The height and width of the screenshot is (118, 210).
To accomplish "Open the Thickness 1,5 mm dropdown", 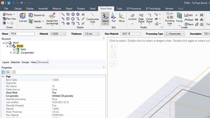I will [x=92, y=34].
